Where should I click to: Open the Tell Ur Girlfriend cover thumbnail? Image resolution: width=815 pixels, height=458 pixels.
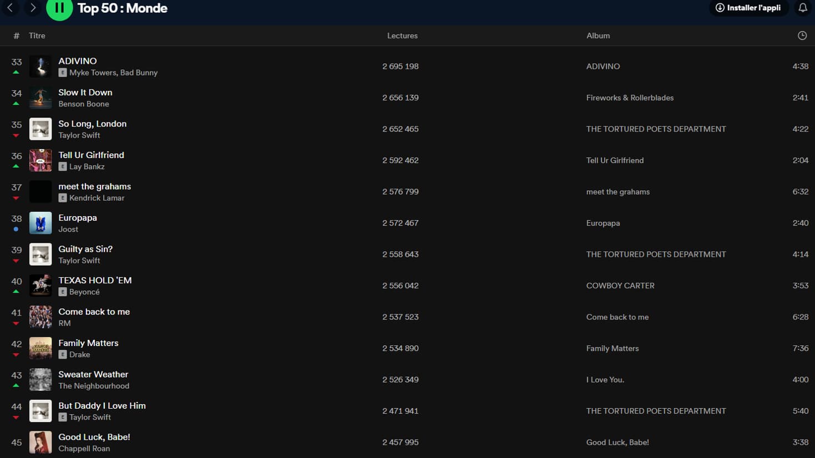tap(41, 160)
